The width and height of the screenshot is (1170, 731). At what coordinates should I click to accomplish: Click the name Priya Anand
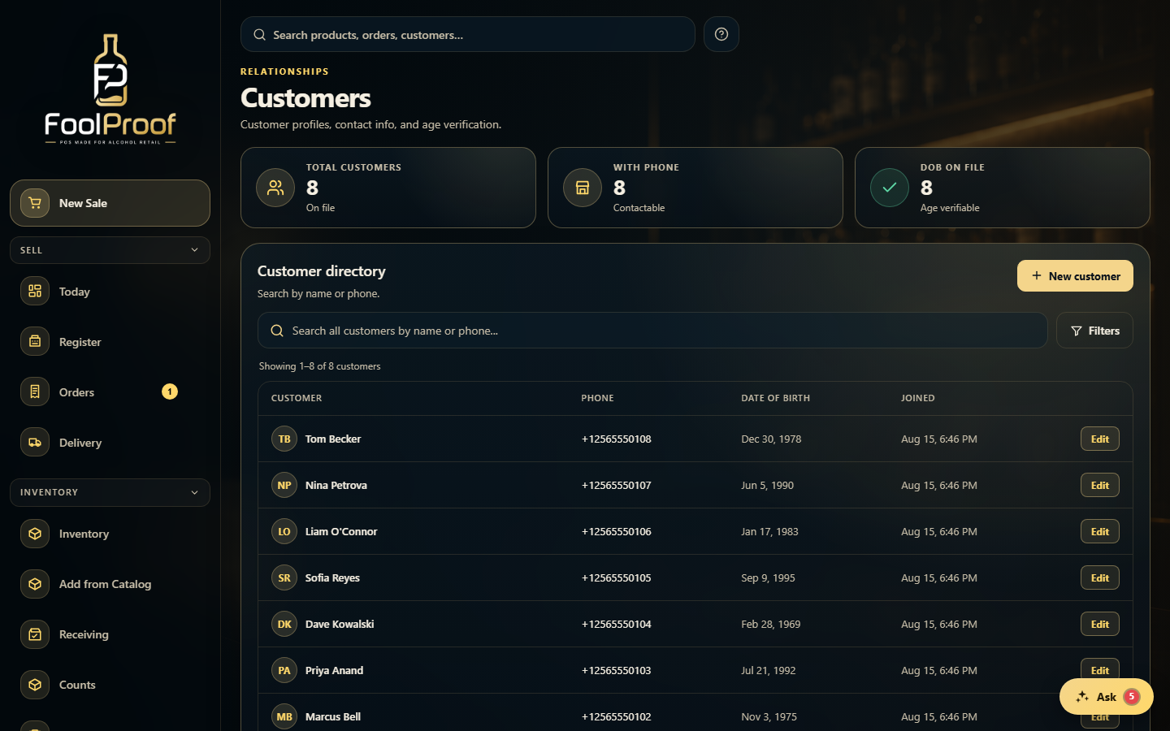[334, 670]
